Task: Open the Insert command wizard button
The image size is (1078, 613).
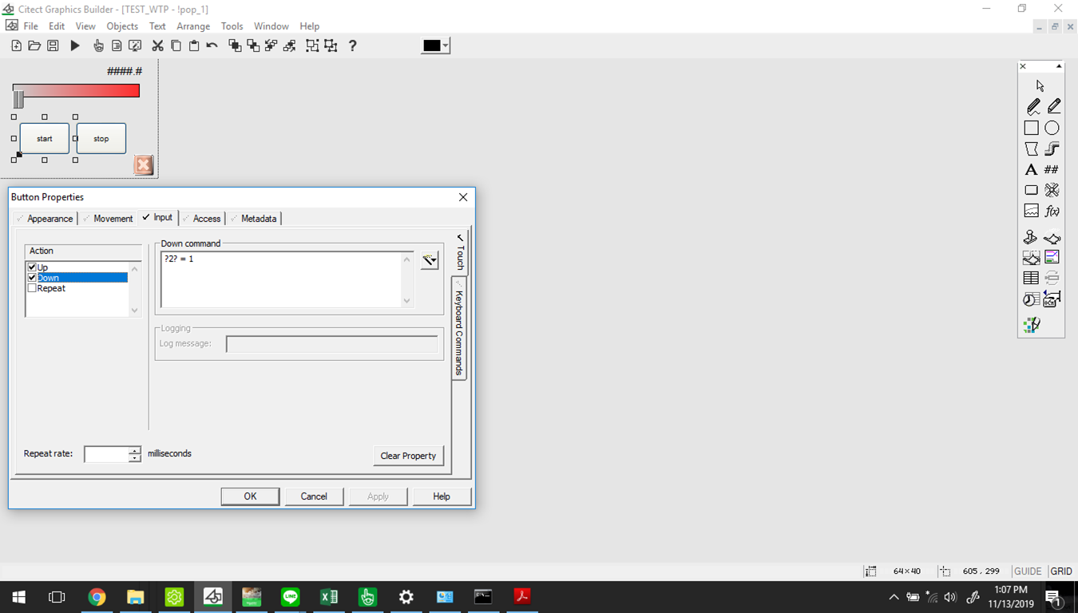Action: (430, 260)
